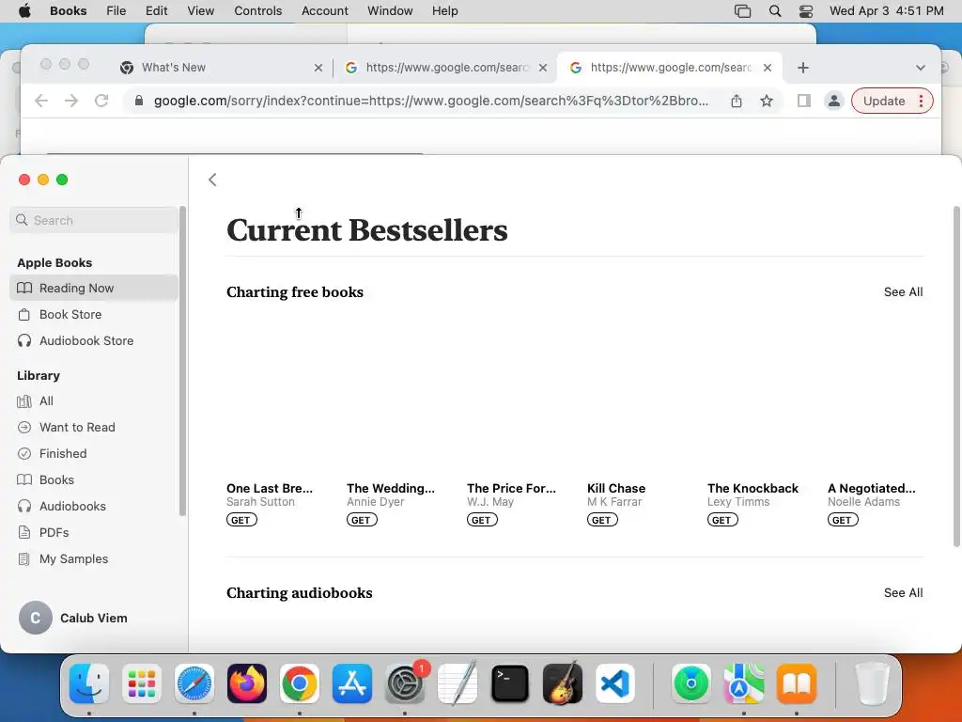Open the Trash in the Dock
The height and width of the screenshot is (722, 962).
click(872, 683)
